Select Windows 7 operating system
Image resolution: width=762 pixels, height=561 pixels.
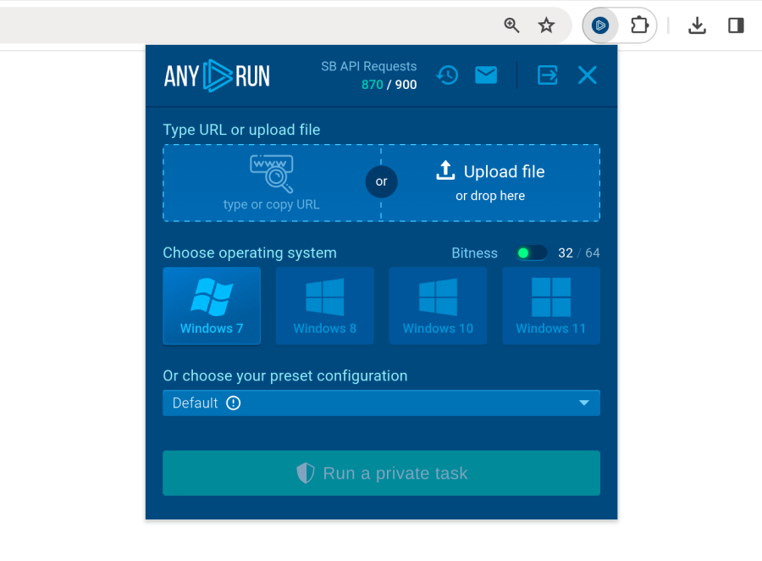click(x=212, y=306)
